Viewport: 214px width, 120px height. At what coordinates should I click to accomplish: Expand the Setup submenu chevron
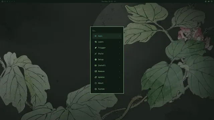pyautogui.click(x=120, y=60)
